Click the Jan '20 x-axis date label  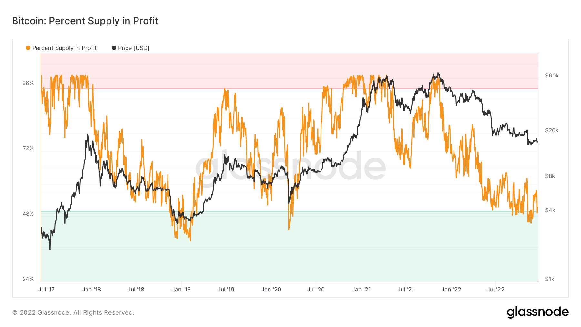271,290
